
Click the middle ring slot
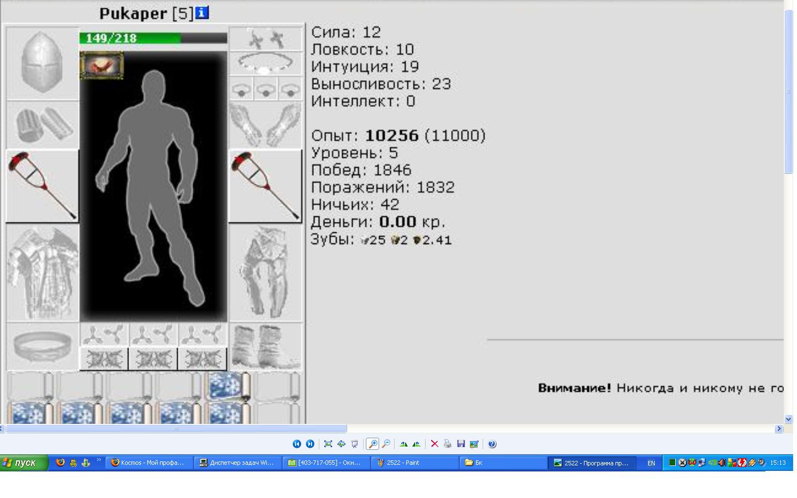point(266,89)
